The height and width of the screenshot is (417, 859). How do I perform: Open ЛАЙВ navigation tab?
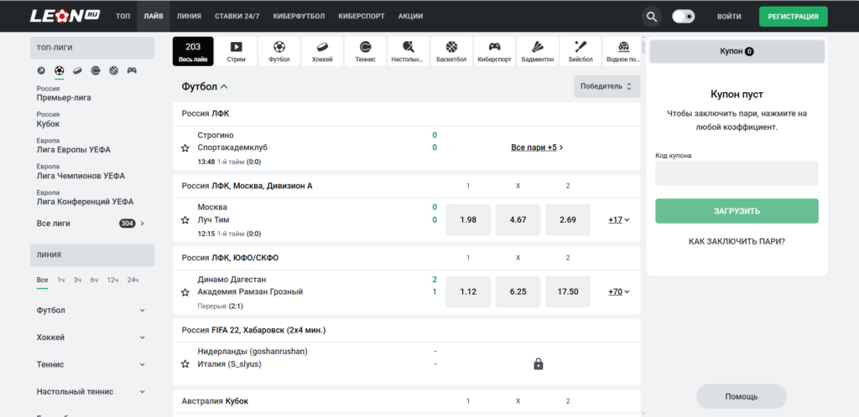pyautogui.click(x=154, y=17)
